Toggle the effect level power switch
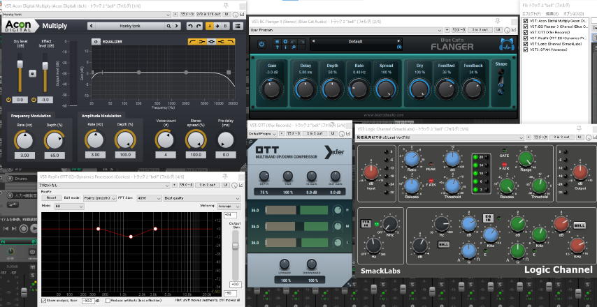Viewport: 597px width, 307px height. 34,100
